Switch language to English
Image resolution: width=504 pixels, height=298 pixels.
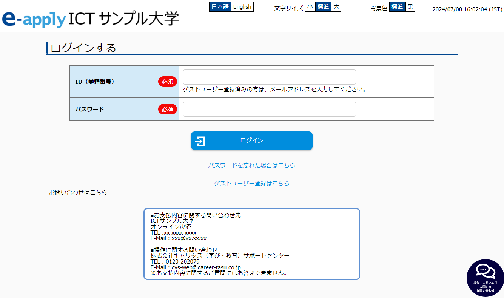pos(242,7)
